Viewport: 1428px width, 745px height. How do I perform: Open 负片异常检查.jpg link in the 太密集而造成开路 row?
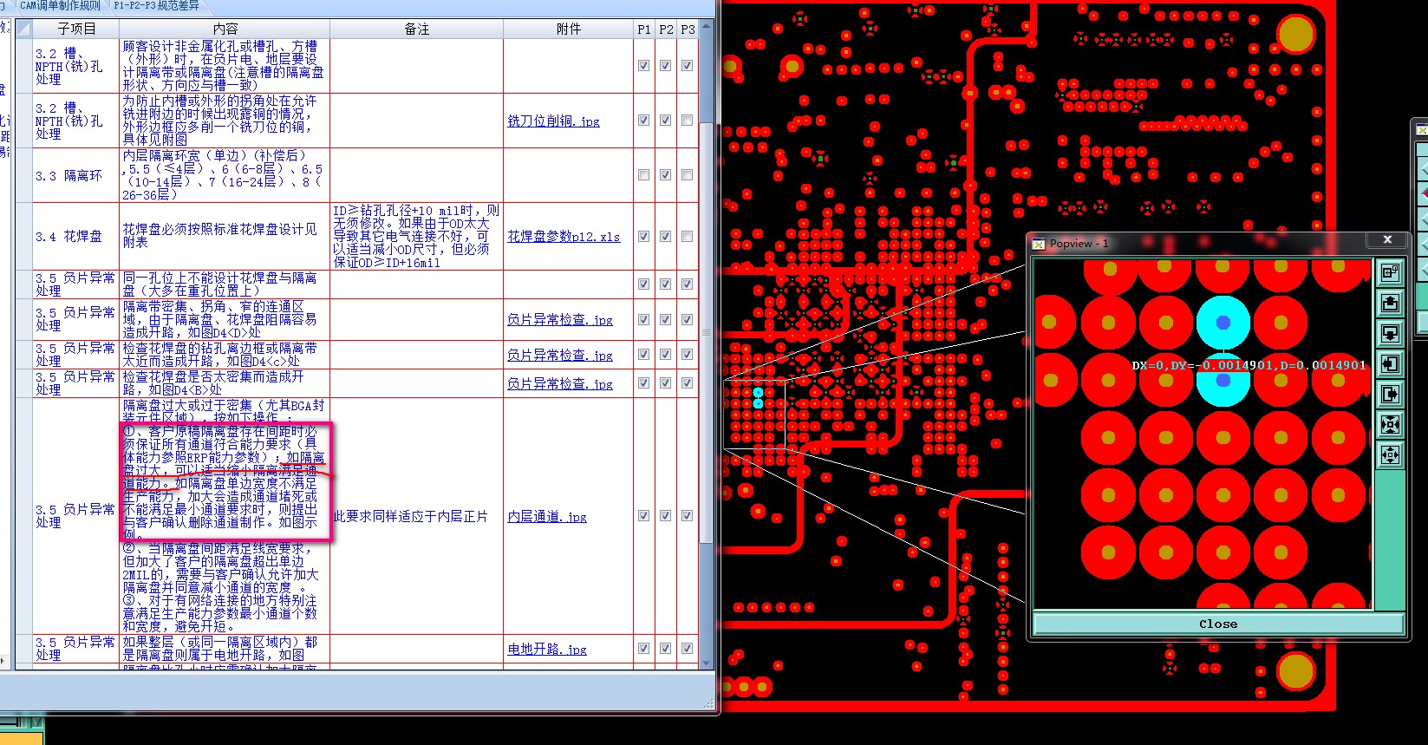click(x=560, y=383)
